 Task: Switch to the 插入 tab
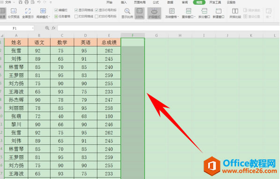(124, 2)
